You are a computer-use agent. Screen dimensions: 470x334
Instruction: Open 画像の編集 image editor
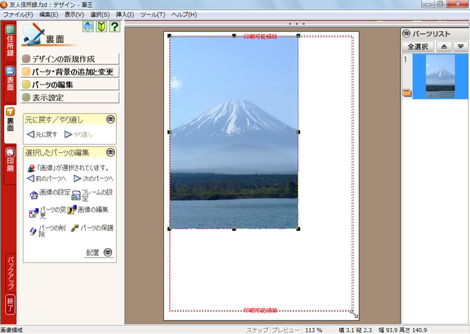[72, 211]
